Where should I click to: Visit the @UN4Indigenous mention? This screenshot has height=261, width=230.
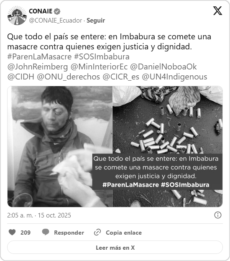(x=174, y=77)
